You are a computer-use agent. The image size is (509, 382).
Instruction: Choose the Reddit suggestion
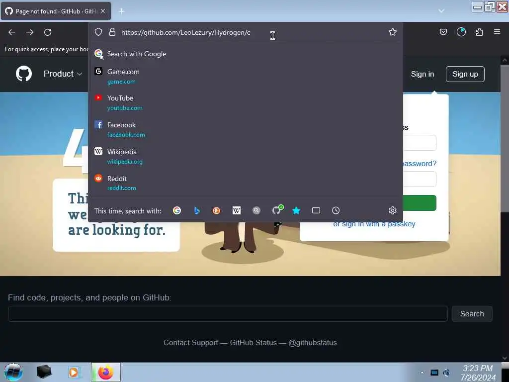tap(246, 183)
